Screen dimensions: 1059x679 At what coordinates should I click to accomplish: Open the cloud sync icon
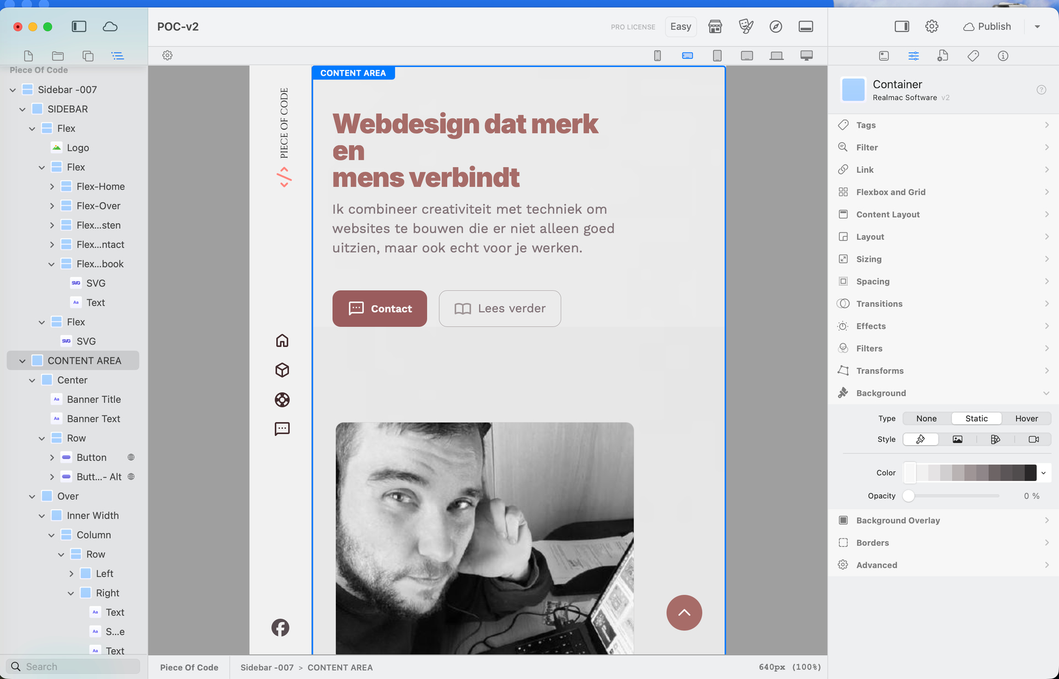[x=110, y=26]
